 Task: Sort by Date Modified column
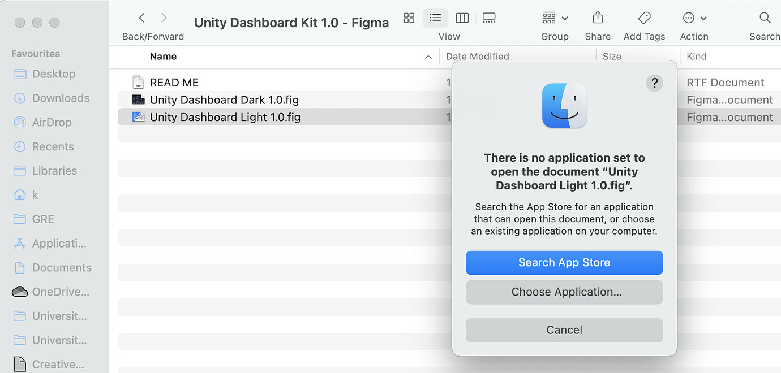[477, 57]
